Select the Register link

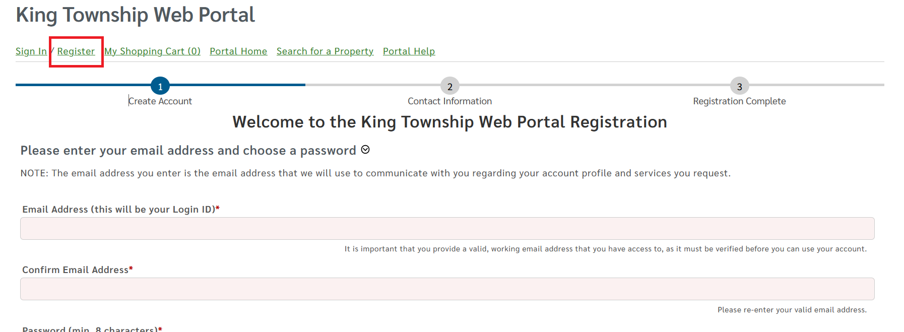[76, 51]
